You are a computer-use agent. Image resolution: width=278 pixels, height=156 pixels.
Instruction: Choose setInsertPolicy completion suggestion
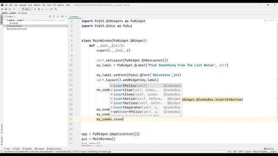[x=146, y=112]
